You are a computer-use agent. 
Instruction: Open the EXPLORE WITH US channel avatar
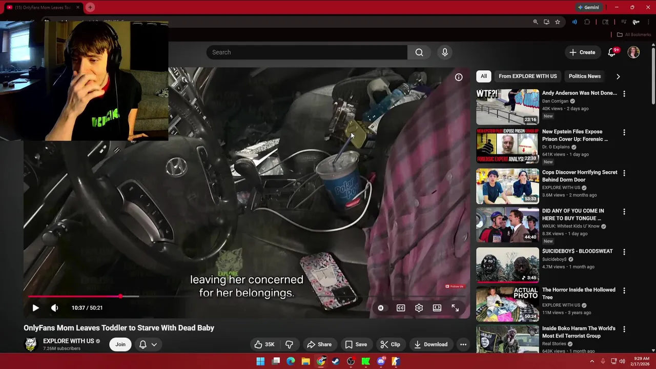[31, 344]
